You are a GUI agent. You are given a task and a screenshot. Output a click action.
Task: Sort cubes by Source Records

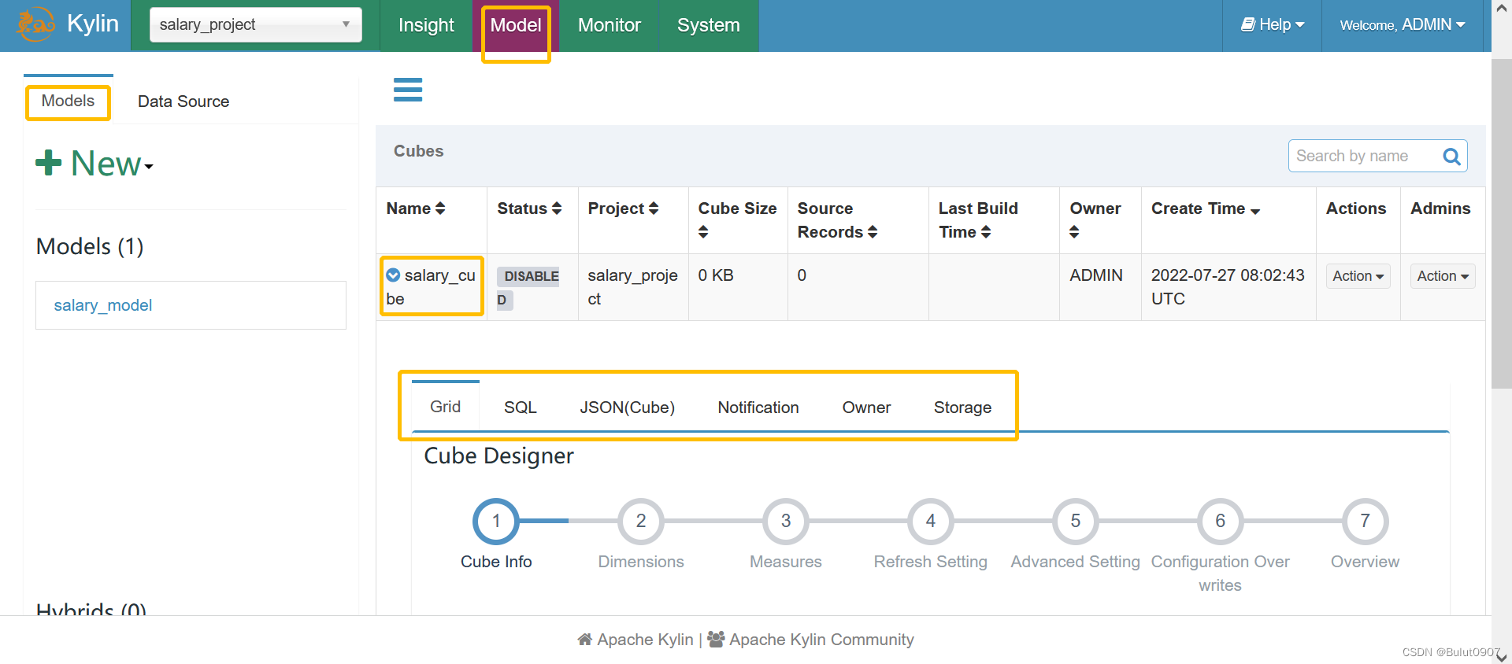837,219
